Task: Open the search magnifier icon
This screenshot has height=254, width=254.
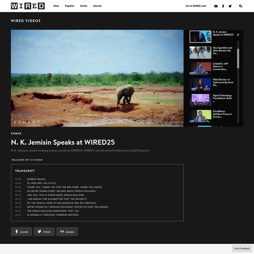Action: tap(241, 6)
